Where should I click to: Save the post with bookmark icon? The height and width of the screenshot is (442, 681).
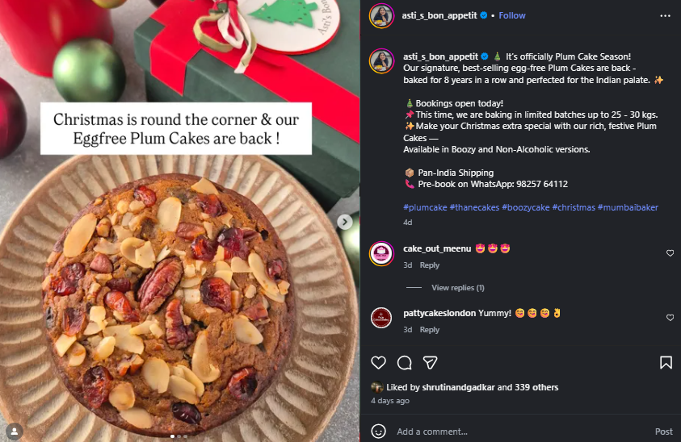pos(666,363)
